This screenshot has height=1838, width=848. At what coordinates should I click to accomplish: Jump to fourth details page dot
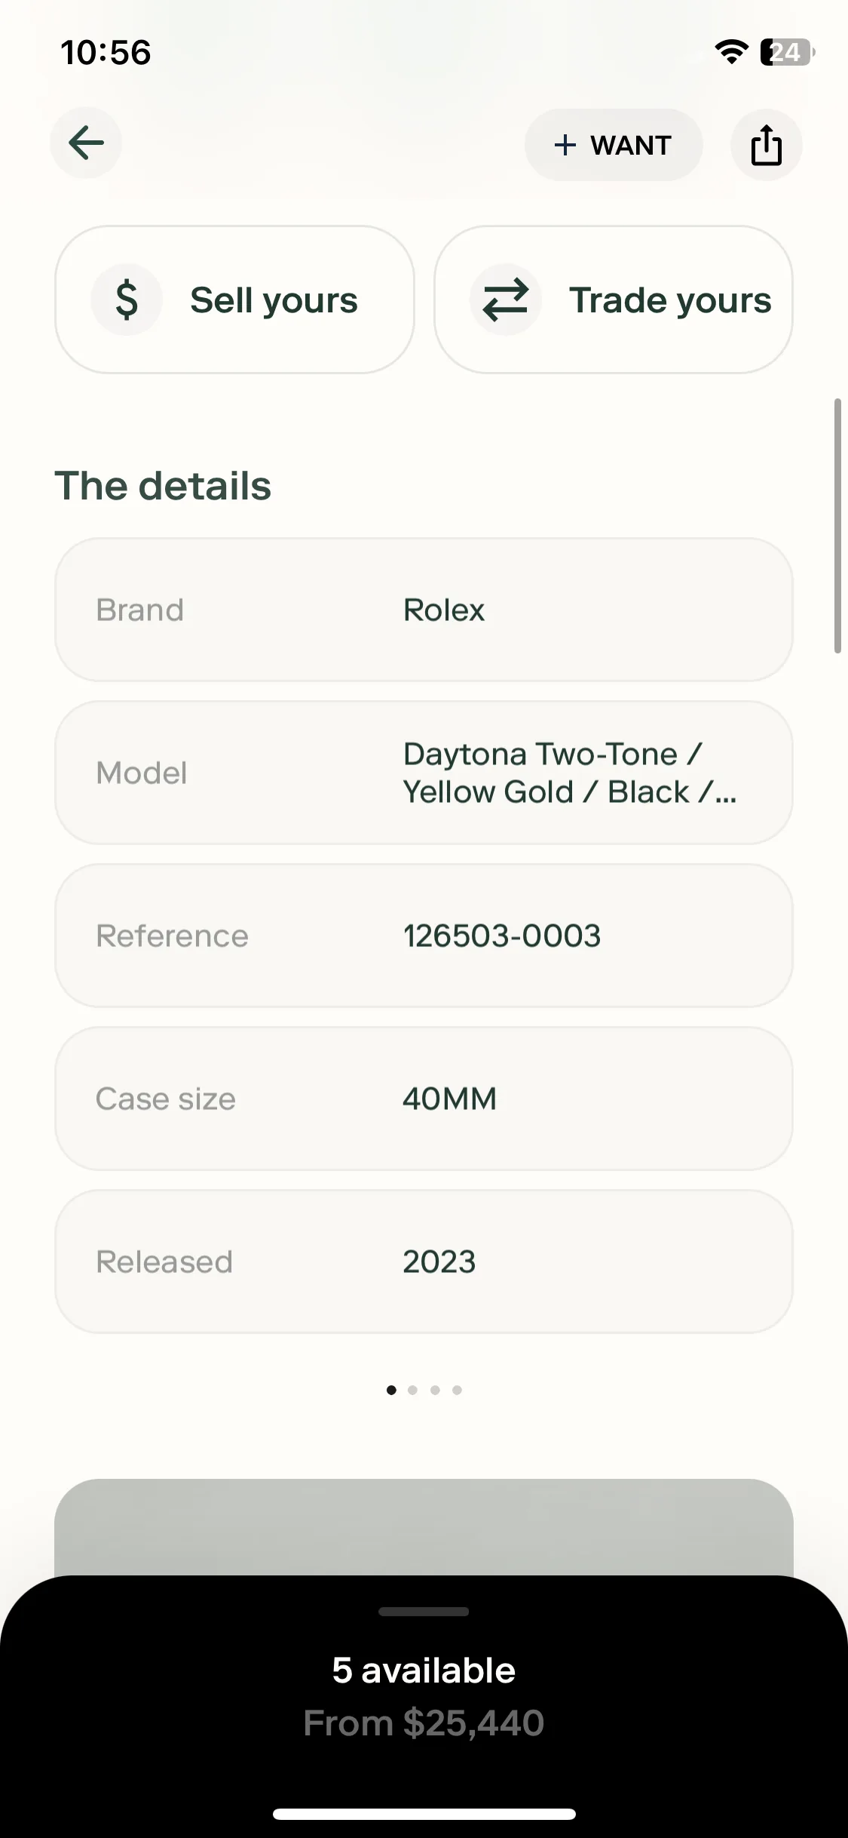[x=457, y=1390]
